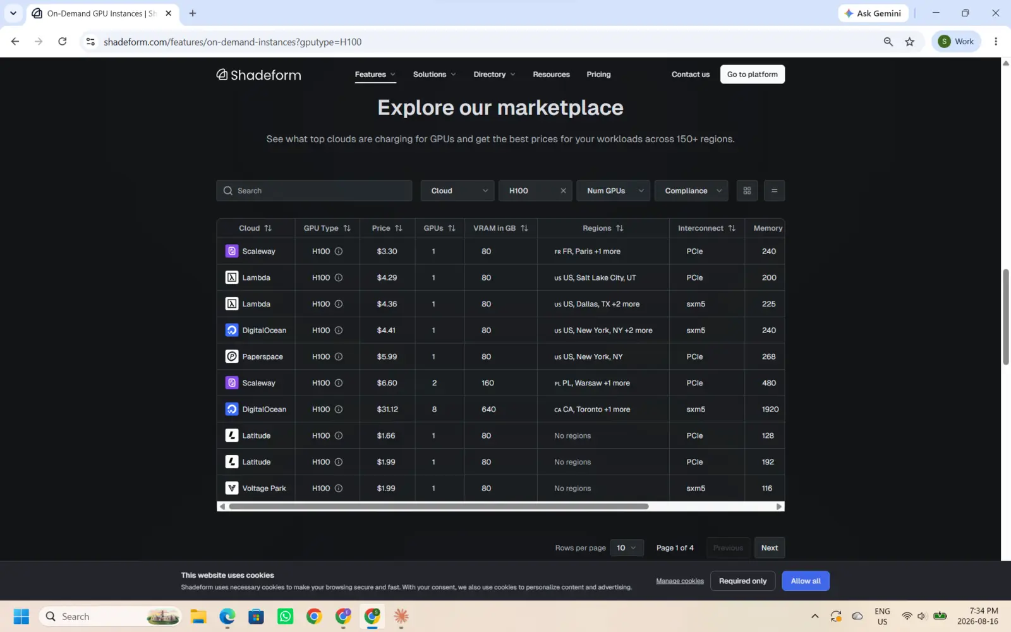Open H100 info icon in $4.41 DigitalOcean row
Viewport: 1011px width, 632px height.
point(339,331)
